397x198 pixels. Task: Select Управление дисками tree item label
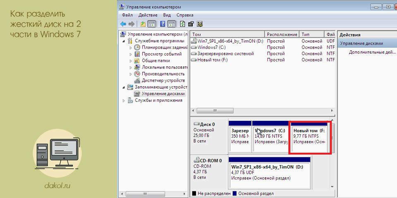click(163, 94)
